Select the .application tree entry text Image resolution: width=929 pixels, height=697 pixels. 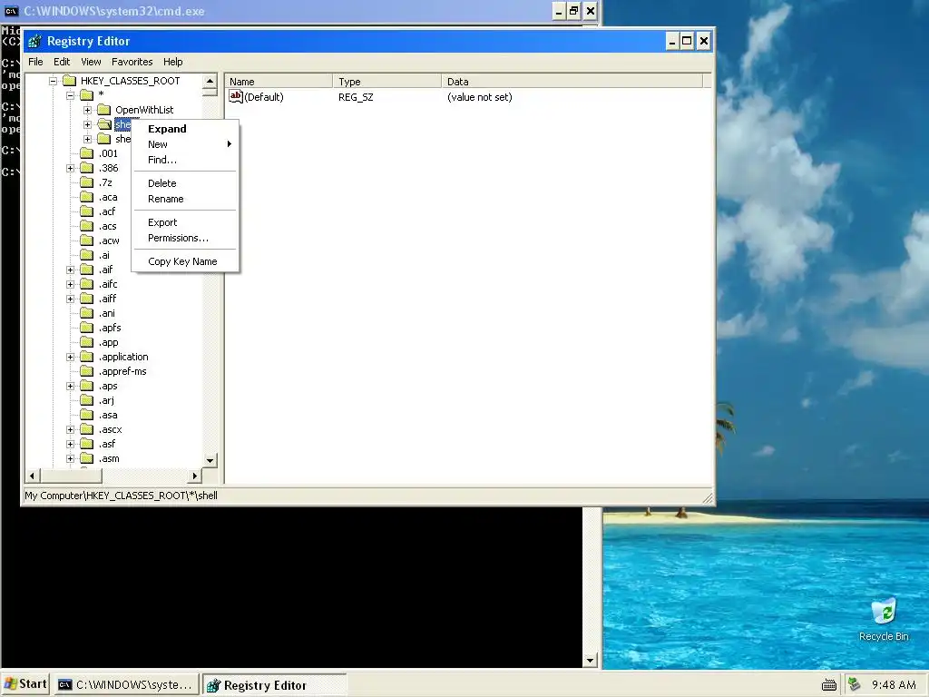[123, 357]
